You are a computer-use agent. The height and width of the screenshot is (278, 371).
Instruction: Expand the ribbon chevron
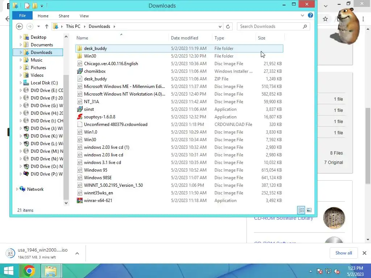coord(303,15)
